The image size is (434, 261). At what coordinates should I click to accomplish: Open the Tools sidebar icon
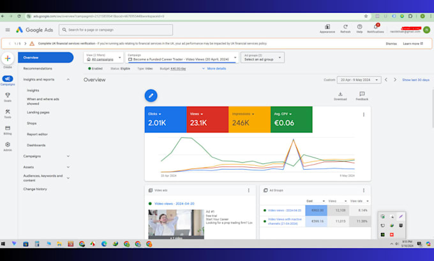coord(8,112)
